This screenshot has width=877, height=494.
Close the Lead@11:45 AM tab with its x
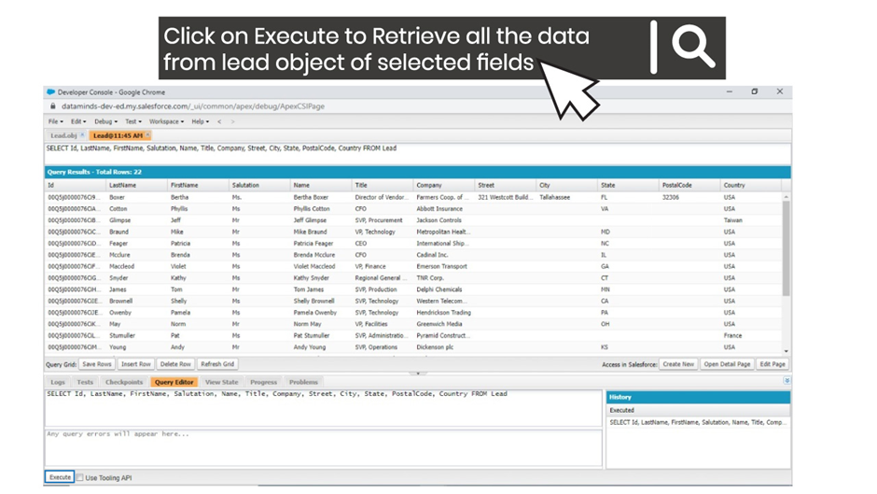(147, 135)
